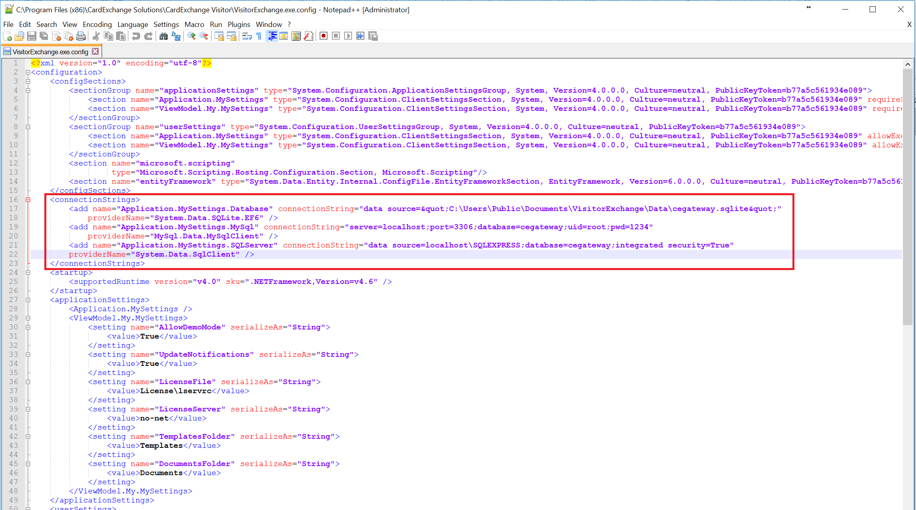916x510 pixels.
Task: Collapse the connectionStrings block on line 16
Action: tap(28, 200)
